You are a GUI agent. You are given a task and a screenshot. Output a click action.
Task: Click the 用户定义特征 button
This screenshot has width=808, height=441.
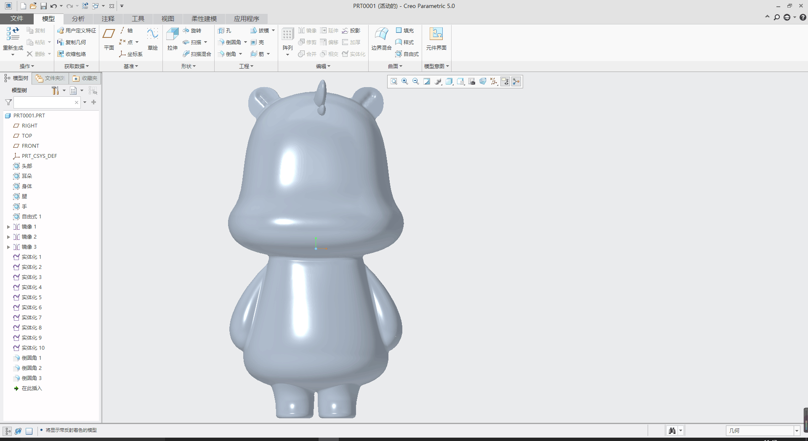coord(77,31)
